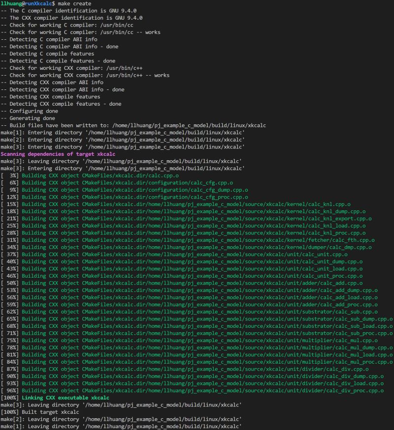394x430 pixels.
Task: Click the 62% line building substrator/calc_sub.cpp.o
Action: (x=189, y=312)
